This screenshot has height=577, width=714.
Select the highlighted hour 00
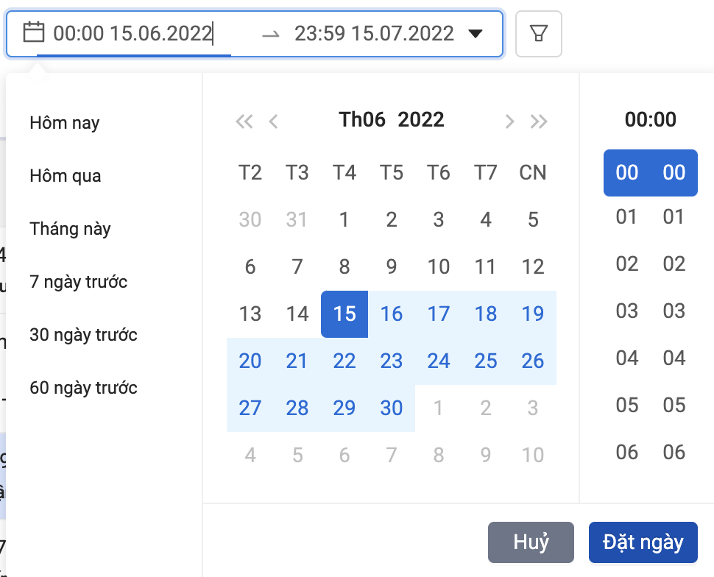[x=626, y=173]
